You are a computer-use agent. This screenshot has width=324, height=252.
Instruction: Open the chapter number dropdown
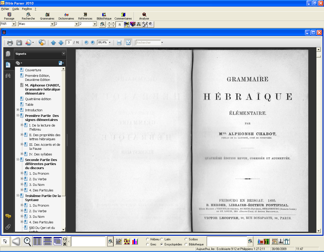pyautogui.click(x=76, y=24)
